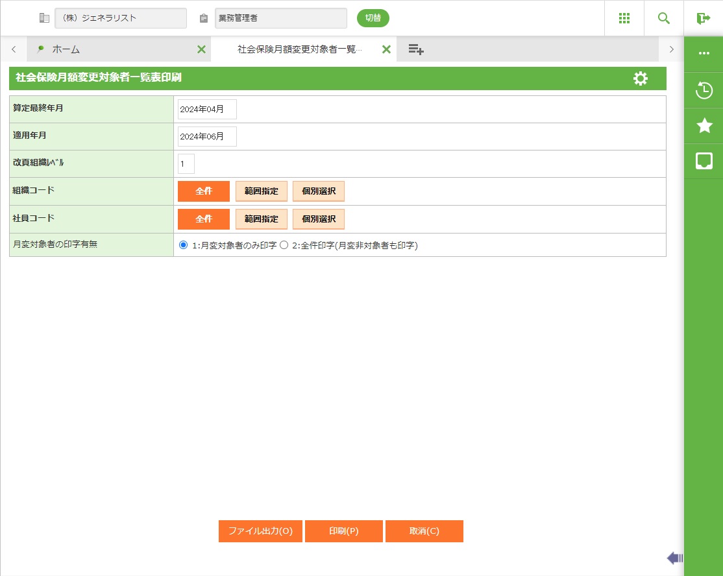Click the 印刷(P) button
This screenshot has width=723, height=576.
click(x=343, y=531)
